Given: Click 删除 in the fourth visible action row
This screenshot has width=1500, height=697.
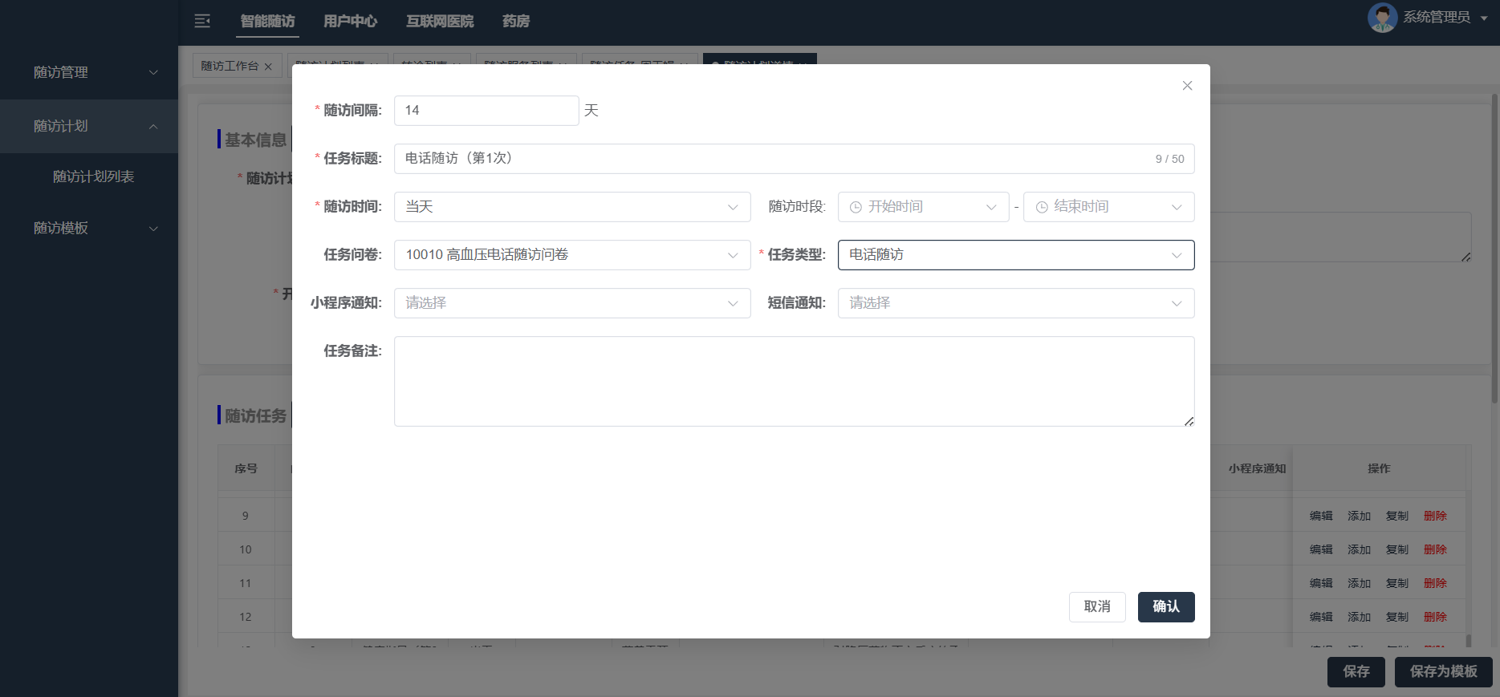Looking at the screenshot, I should pos(1435,617).
